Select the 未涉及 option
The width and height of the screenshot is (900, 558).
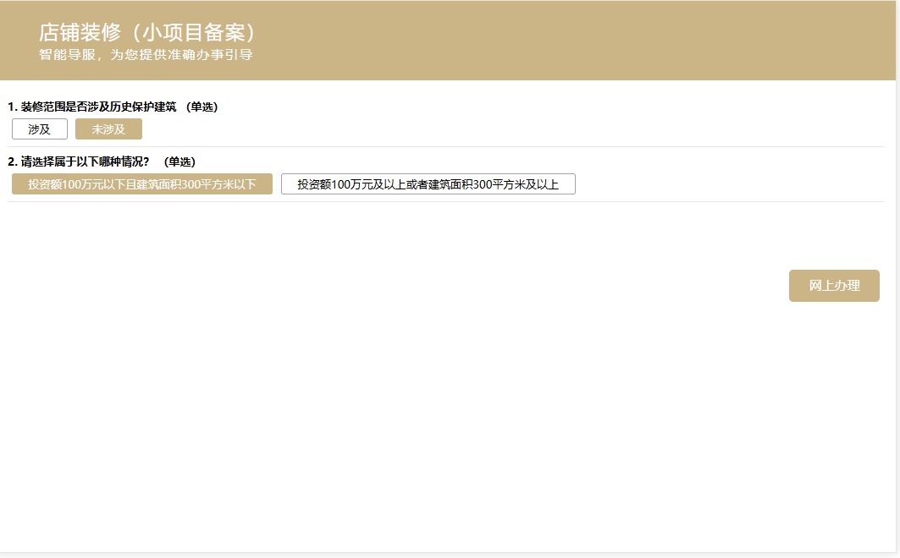108,129
